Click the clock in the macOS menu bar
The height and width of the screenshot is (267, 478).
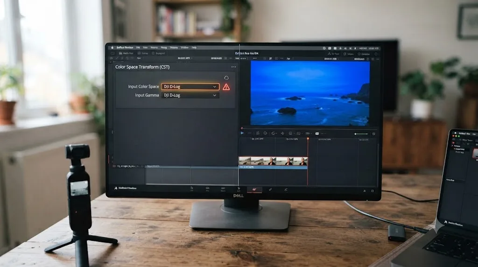click(x=369, y=48)
